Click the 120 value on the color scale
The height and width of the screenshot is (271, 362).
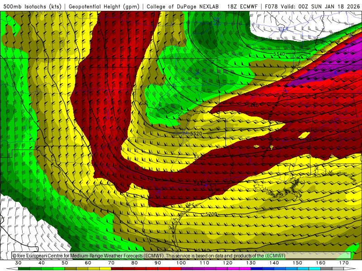(228, 263)
